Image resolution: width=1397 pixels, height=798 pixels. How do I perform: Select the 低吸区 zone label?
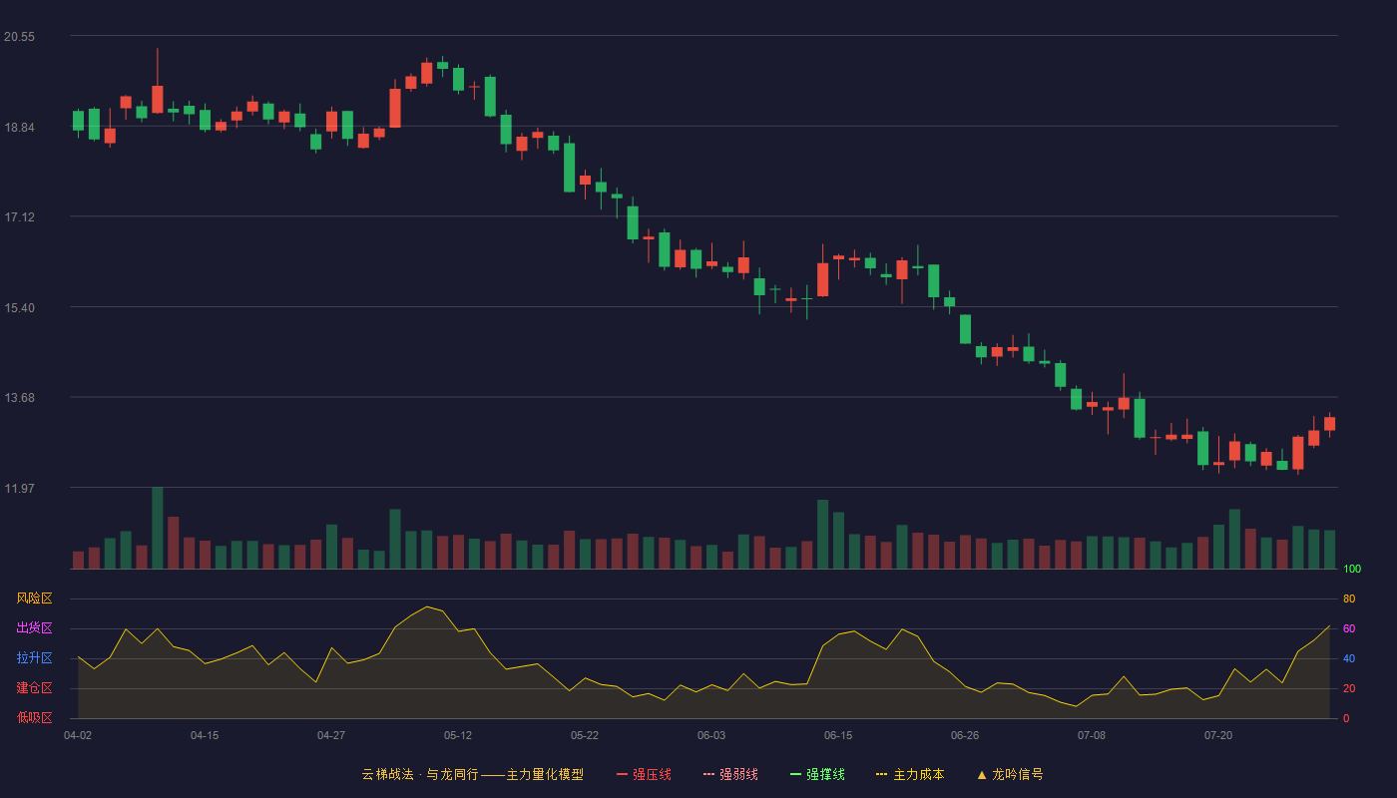(x=35, y=718)
